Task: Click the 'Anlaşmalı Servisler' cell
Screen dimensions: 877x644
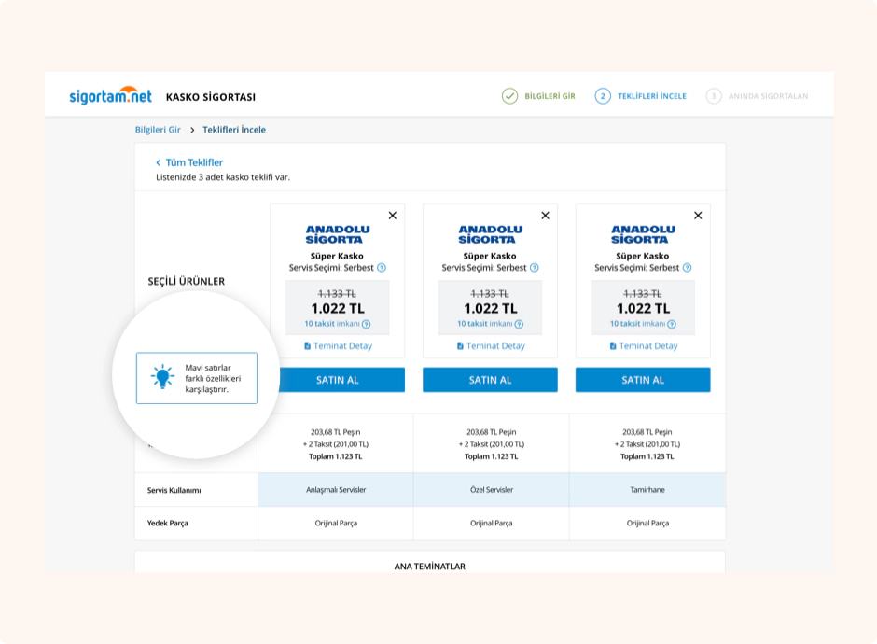Action: point(336,490)
